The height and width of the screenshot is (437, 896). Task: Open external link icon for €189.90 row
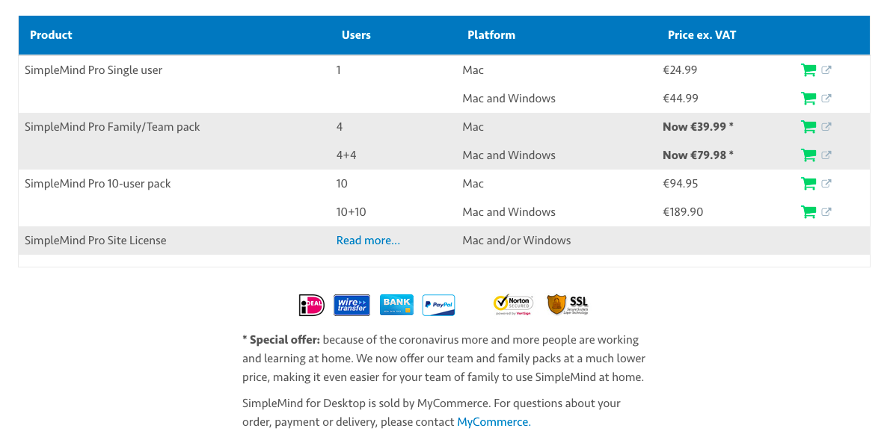click(826, 211)
